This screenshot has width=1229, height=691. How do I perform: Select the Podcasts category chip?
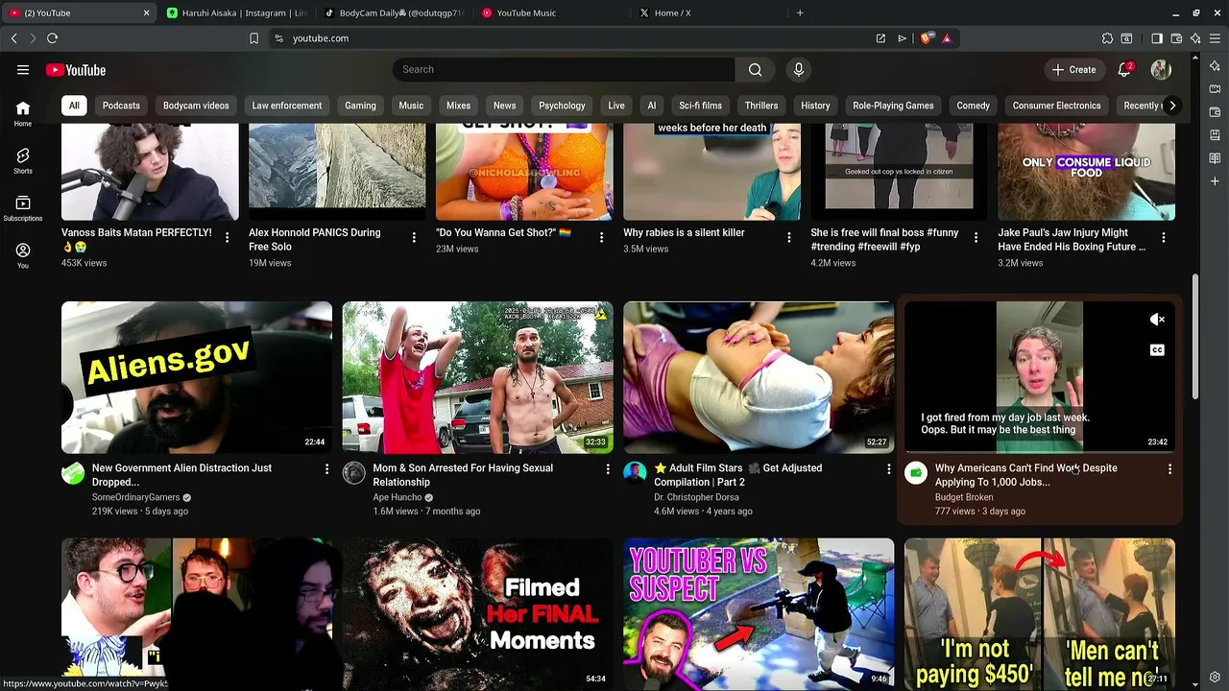coord(121,106)
